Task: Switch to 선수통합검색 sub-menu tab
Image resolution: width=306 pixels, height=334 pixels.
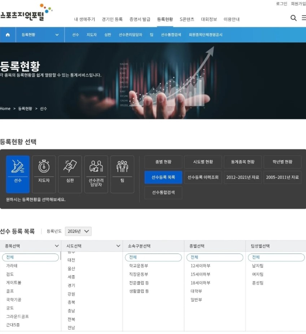Action: click(x=171, y=35)
